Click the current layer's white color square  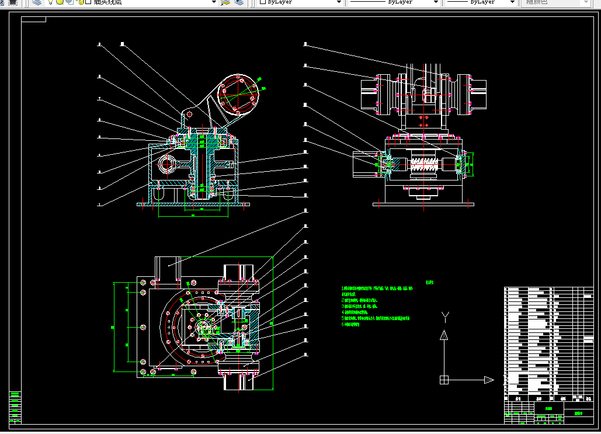[x=88, y=2]
